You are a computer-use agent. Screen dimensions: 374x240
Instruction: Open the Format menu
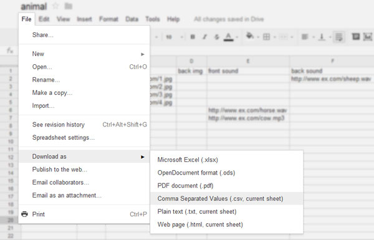pyautogui.click(x=108, y=19)
